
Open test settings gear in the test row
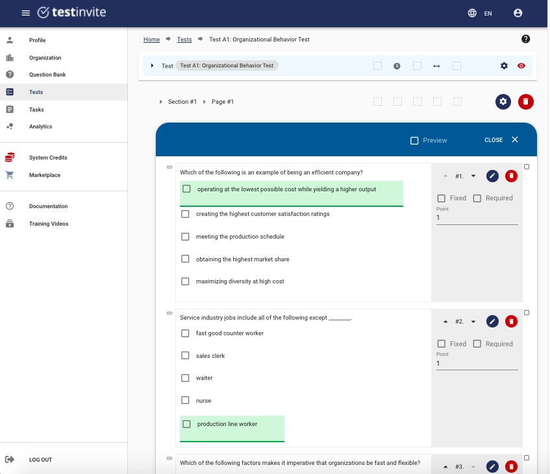coord(504,65)
